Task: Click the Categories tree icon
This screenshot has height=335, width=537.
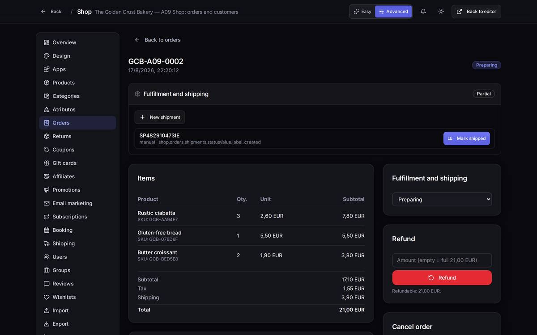Action: 47,96
